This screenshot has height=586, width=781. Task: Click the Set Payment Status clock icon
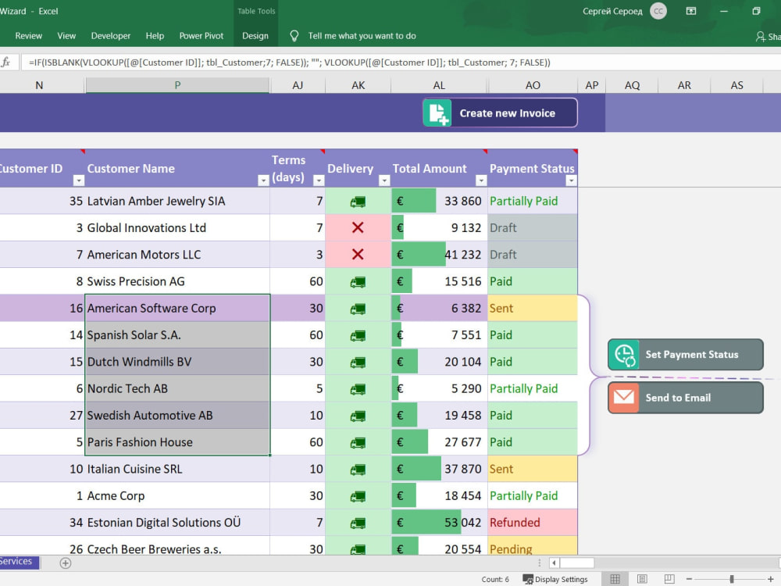pos(624,354)
